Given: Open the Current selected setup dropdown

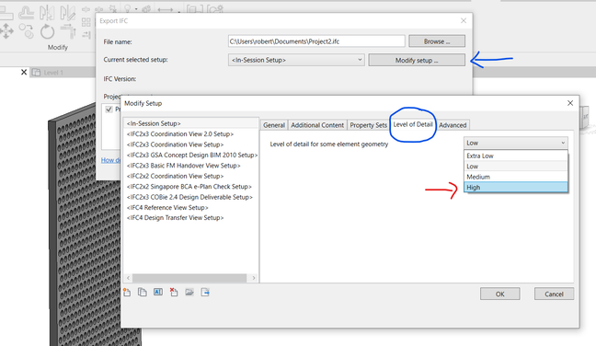Looking at the screenshot, I should tap(296, 60).
